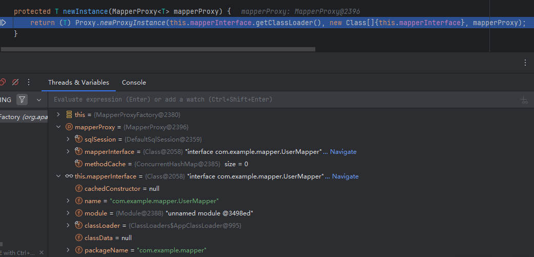Collapse the this.mapperInterface watch node
The height and width of the screenshot is (257, 534).
[x=58, y=176]
